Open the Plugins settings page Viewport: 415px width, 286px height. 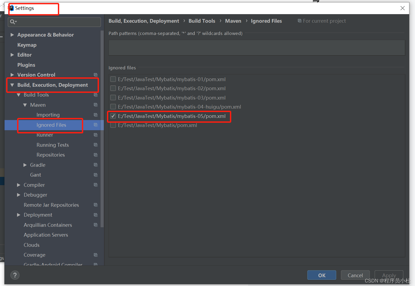point(26,65)
